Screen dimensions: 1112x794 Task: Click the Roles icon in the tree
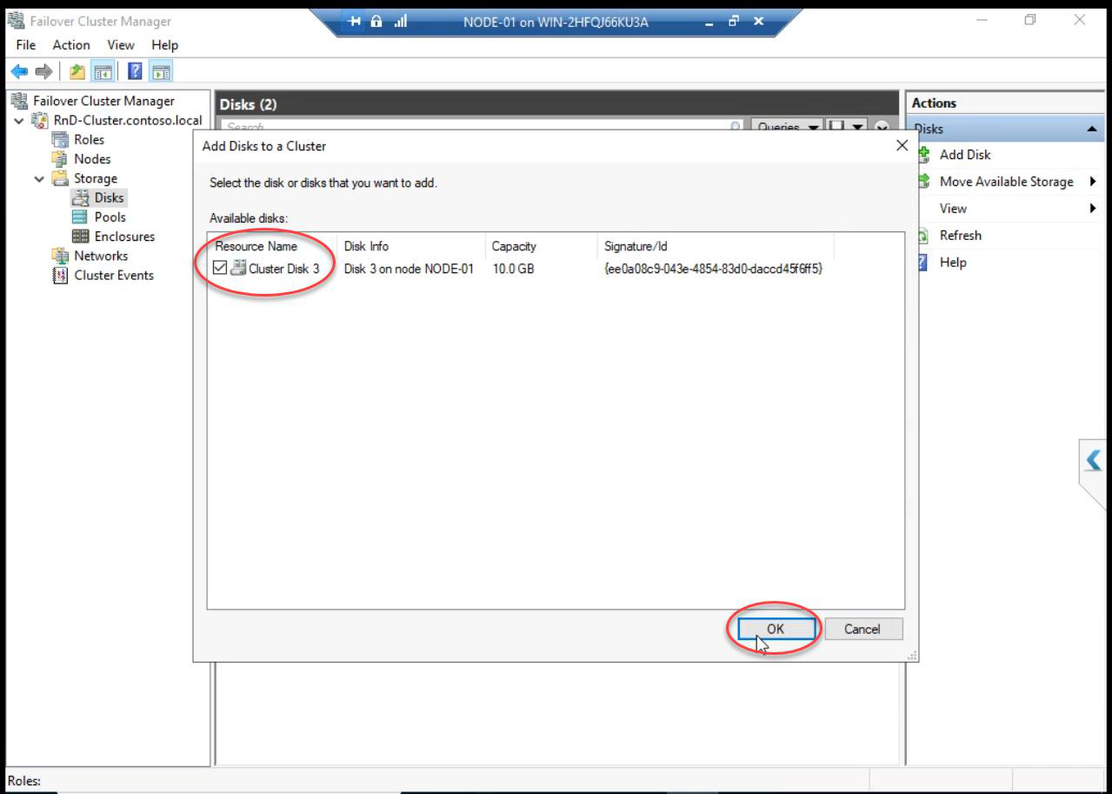point(59,139)
